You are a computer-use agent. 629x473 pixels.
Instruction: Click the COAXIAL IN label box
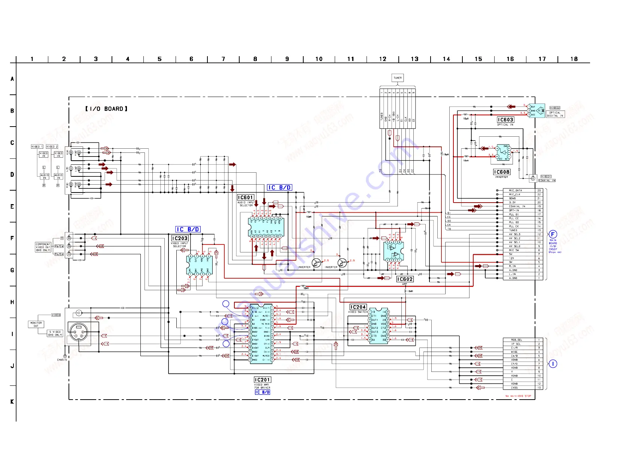pos(547,181)
